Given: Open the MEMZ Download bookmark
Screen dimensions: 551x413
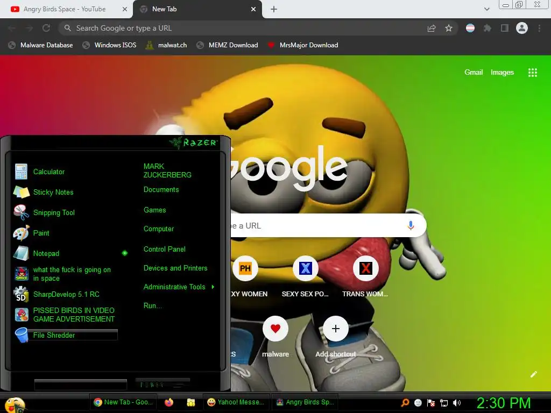Looking at the screenshot, I should point(228,45).
